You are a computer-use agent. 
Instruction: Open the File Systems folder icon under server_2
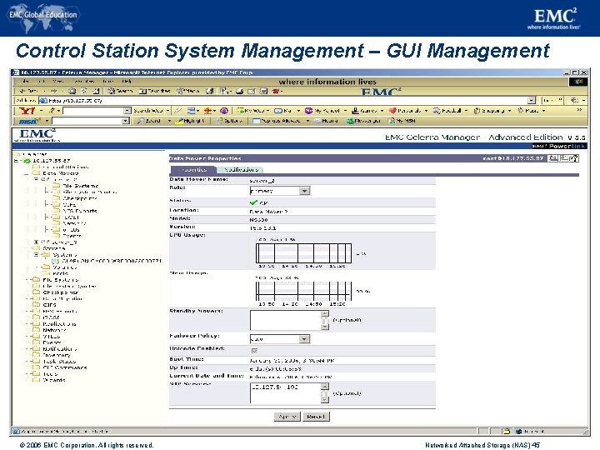coord(55,185)
